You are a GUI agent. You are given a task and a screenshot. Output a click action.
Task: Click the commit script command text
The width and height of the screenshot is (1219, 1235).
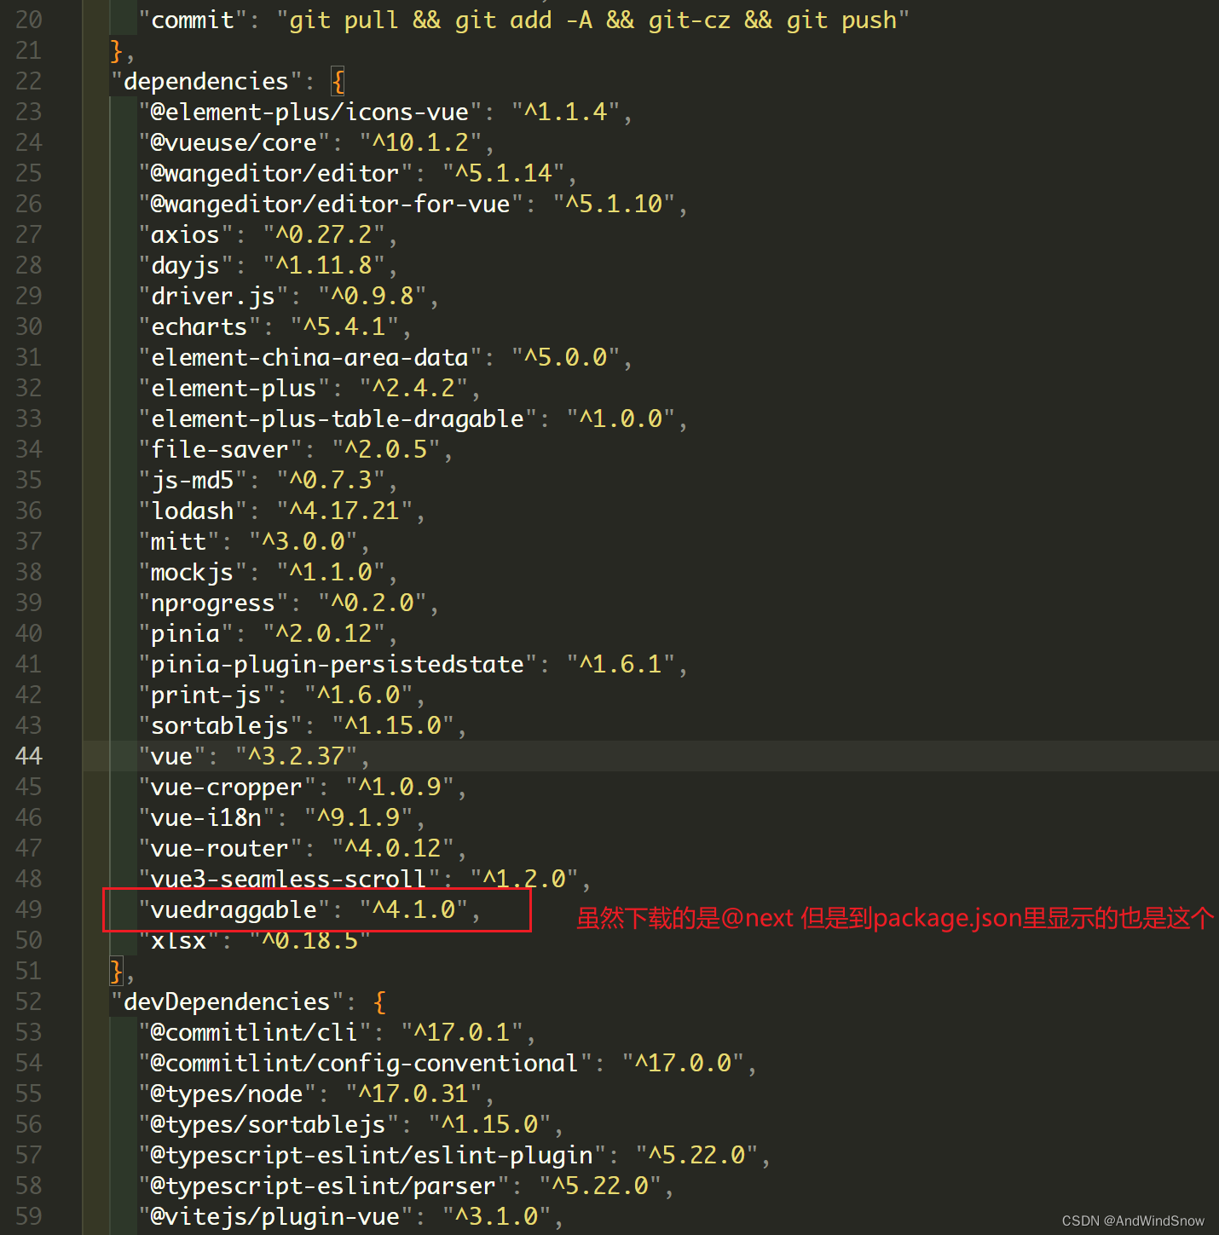click(x=592, y=19)
